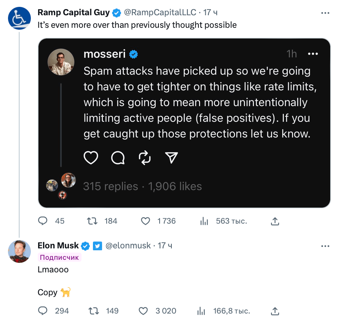Open Ramp Capital Guy's profile avatar

coord(19,18)
